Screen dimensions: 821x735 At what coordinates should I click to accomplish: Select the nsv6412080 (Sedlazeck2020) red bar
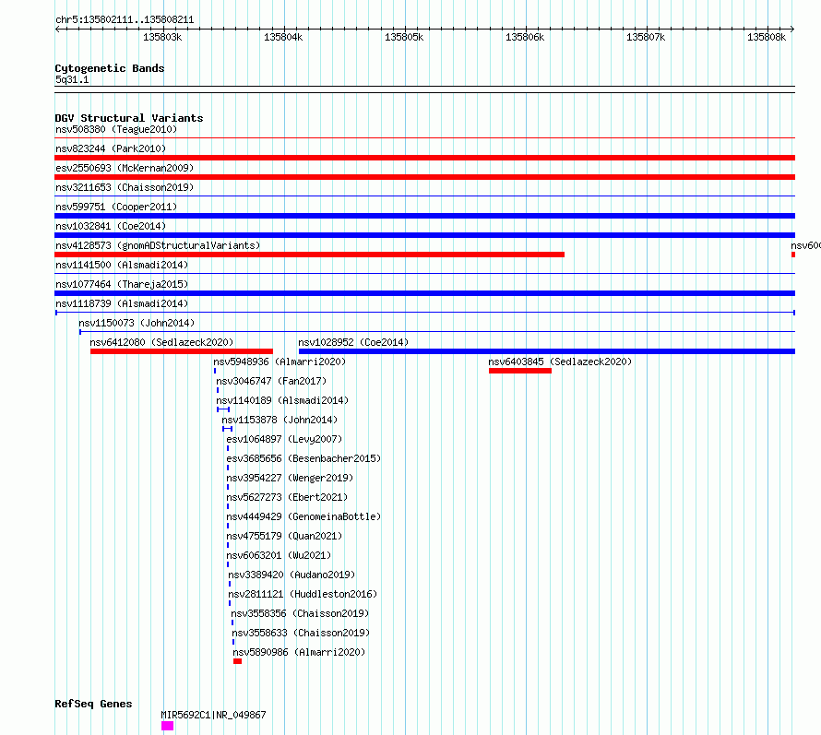[x=182, y=351]
